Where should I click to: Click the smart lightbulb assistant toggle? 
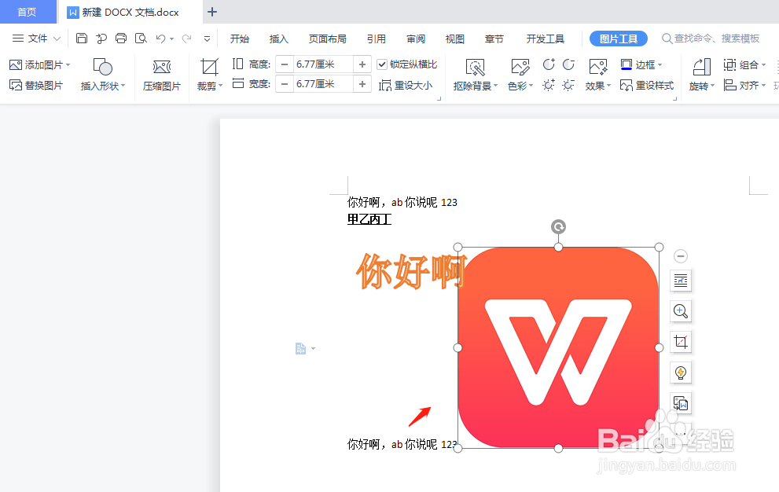681,373
